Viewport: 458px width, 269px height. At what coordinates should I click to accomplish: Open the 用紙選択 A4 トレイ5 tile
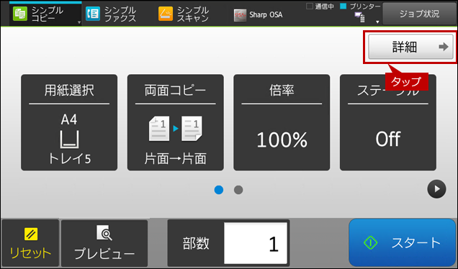[x=69, y=122]
